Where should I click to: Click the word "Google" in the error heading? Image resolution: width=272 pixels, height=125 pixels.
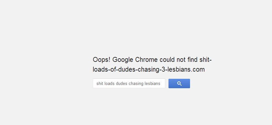point(123,60)
